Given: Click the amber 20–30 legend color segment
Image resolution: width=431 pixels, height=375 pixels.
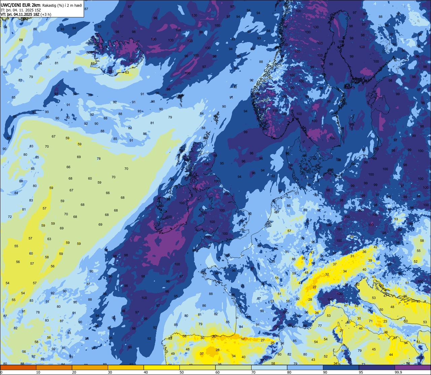Looking at the screenshot, I should pyautogui.click(x=90, y=367).
